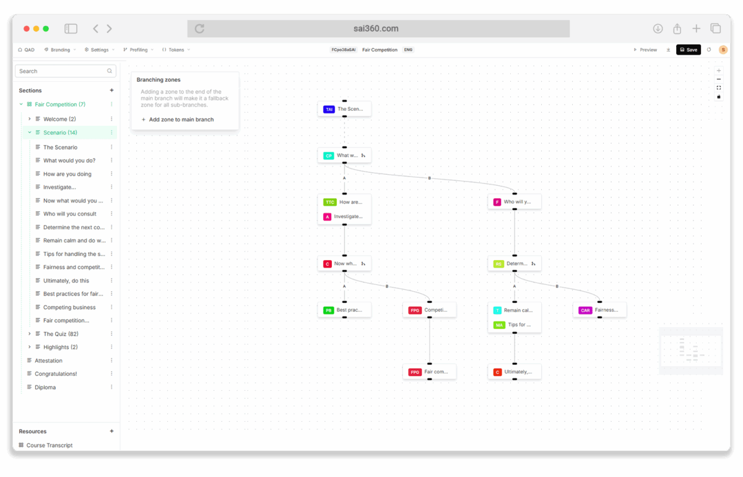Open the Branding dropdown menu
Screen dimensions: 743x477
(x=60, y=50)
